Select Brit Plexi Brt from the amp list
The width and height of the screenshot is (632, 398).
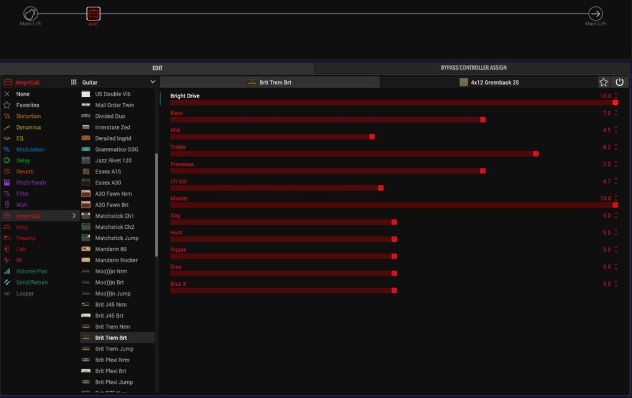pos(110,371)
